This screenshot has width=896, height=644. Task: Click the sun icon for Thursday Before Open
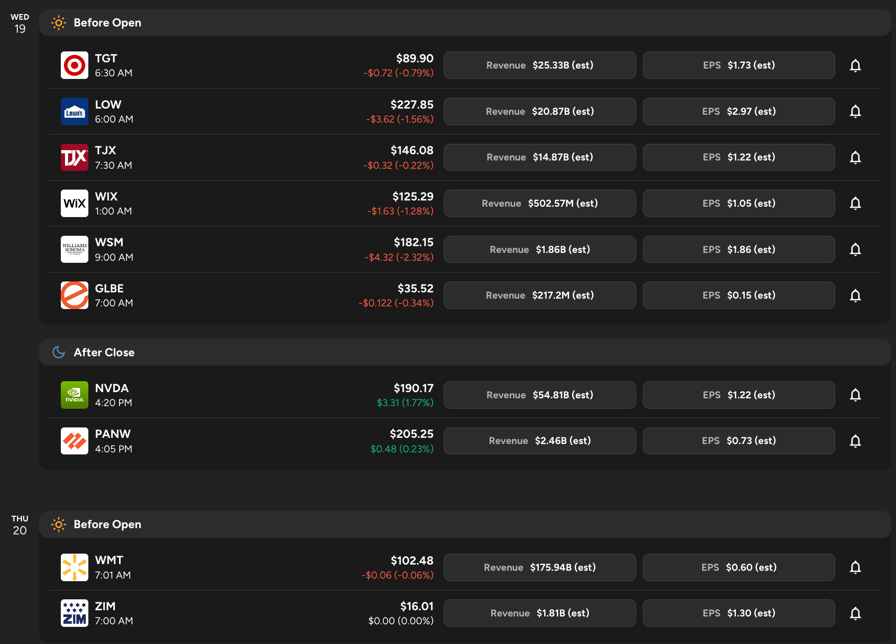coord(59,525)
